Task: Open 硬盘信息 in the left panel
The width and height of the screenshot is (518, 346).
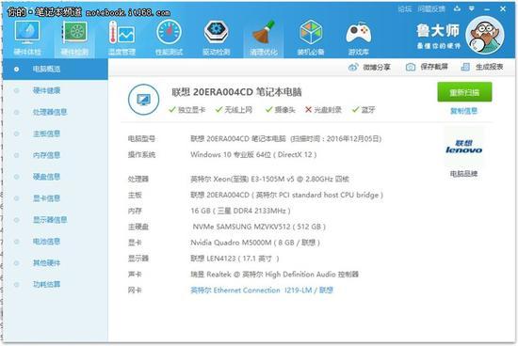Action: (x=46, y=177)
